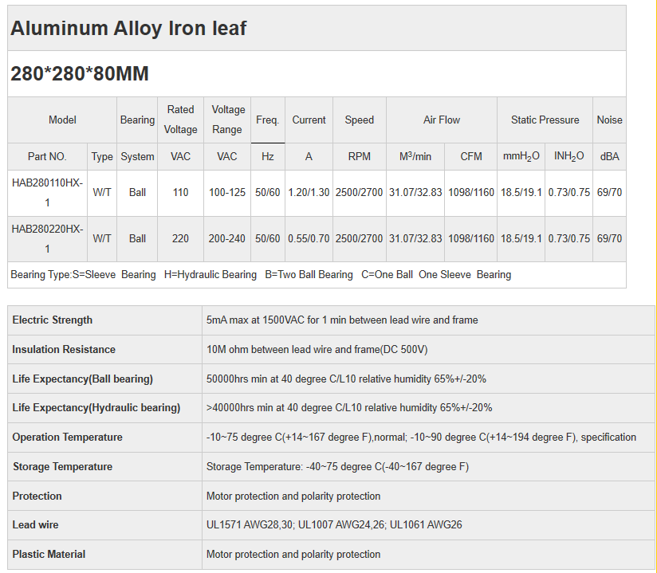Select the HAB280110HX-1 part number cell
The height and width of the screenshot is (573, 657).
tap(47, 193)
